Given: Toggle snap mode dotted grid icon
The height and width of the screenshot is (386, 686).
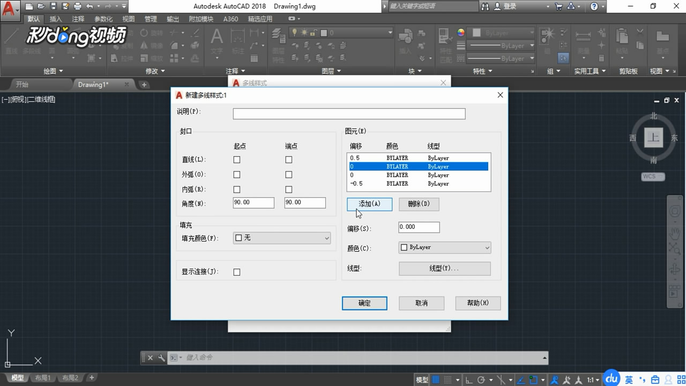Looking at the screenshot, I should [448, 380].
